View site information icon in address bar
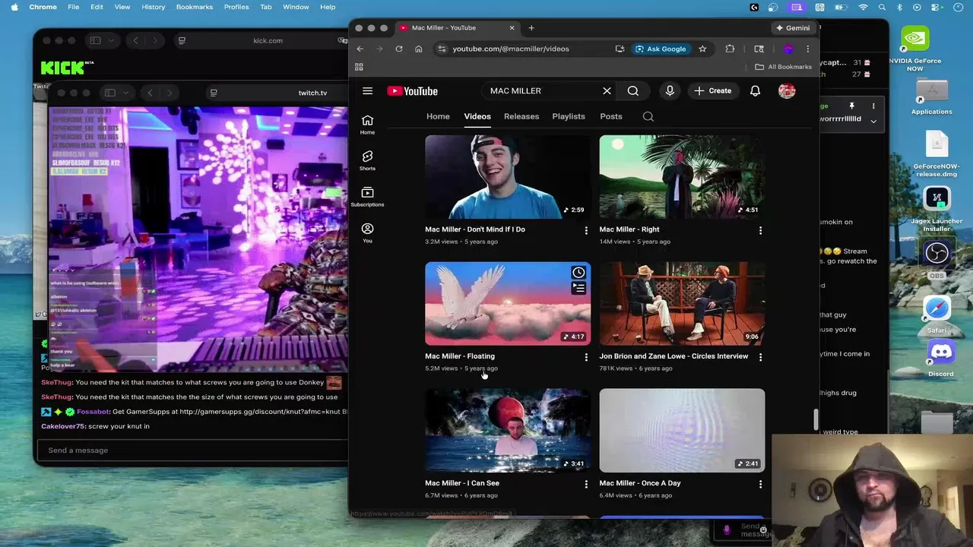 442,49
